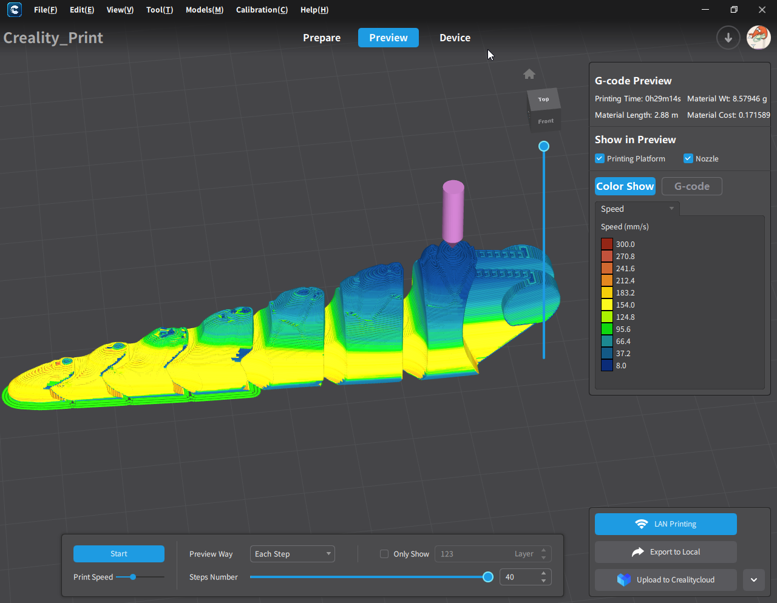Image resolution: width=777 pixels, height=603 pixels.
Task: Click the Creality Print app logo icon
Action: (15, 10)
